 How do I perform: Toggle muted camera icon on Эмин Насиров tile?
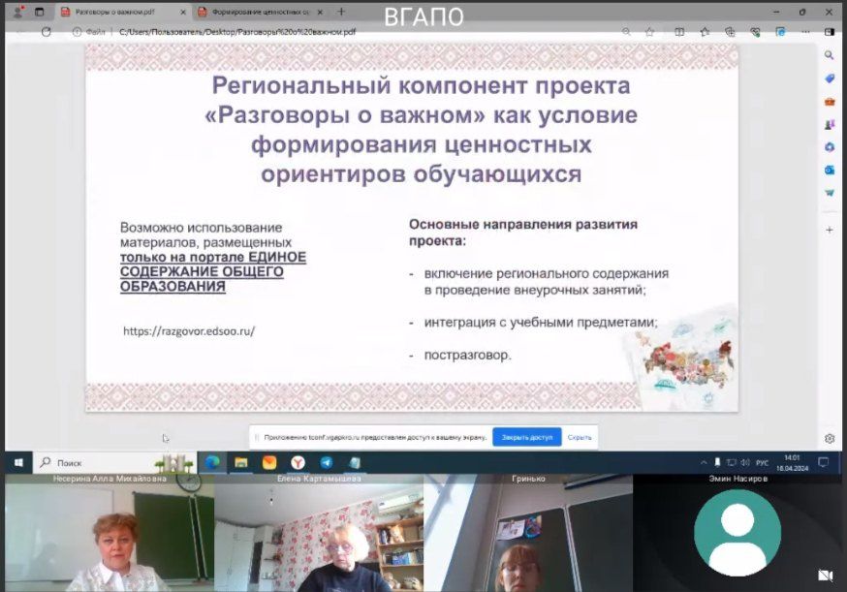pyautogui.click(x=825, y=575)
